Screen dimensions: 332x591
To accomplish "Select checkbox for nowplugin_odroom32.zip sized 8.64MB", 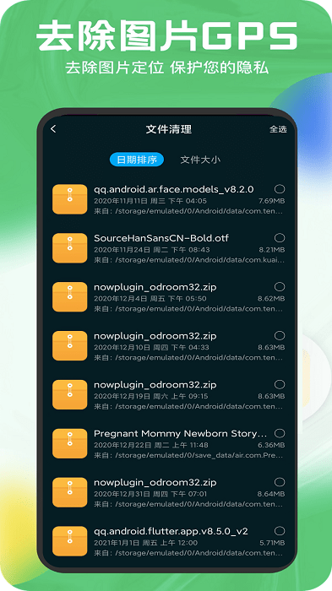I will coord(280,482).
